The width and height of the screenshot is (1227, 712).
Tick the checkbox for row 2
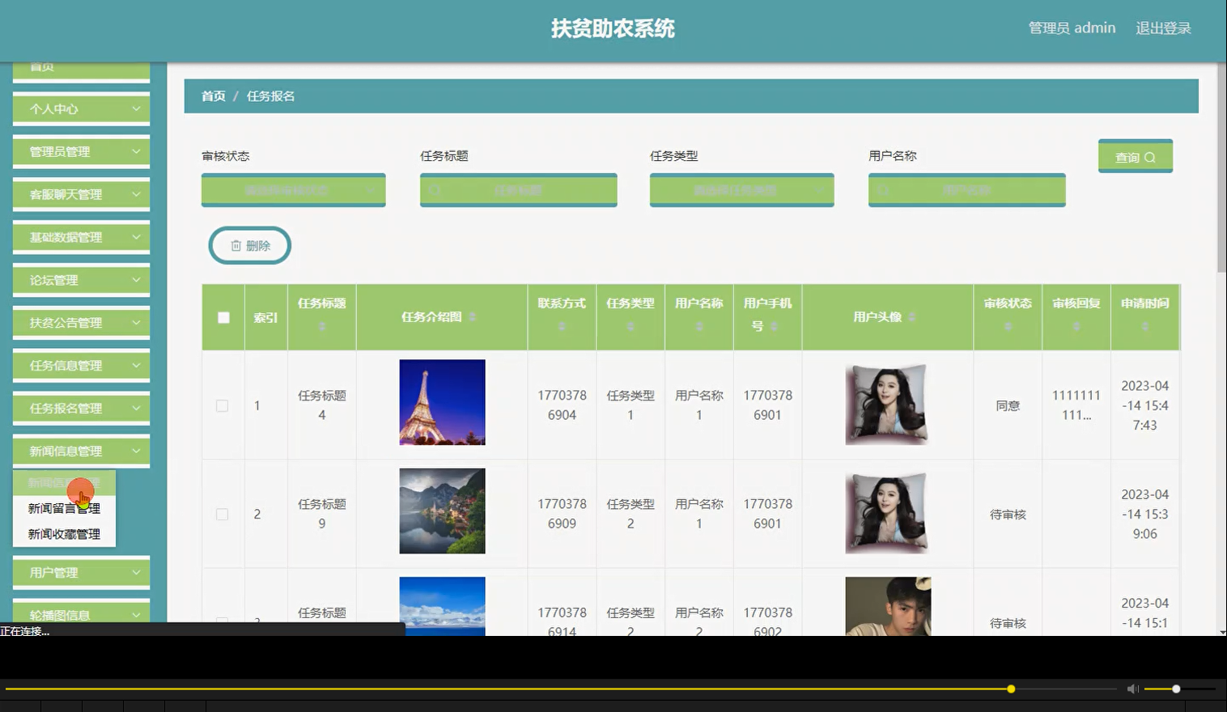click(x=222, y=514)
